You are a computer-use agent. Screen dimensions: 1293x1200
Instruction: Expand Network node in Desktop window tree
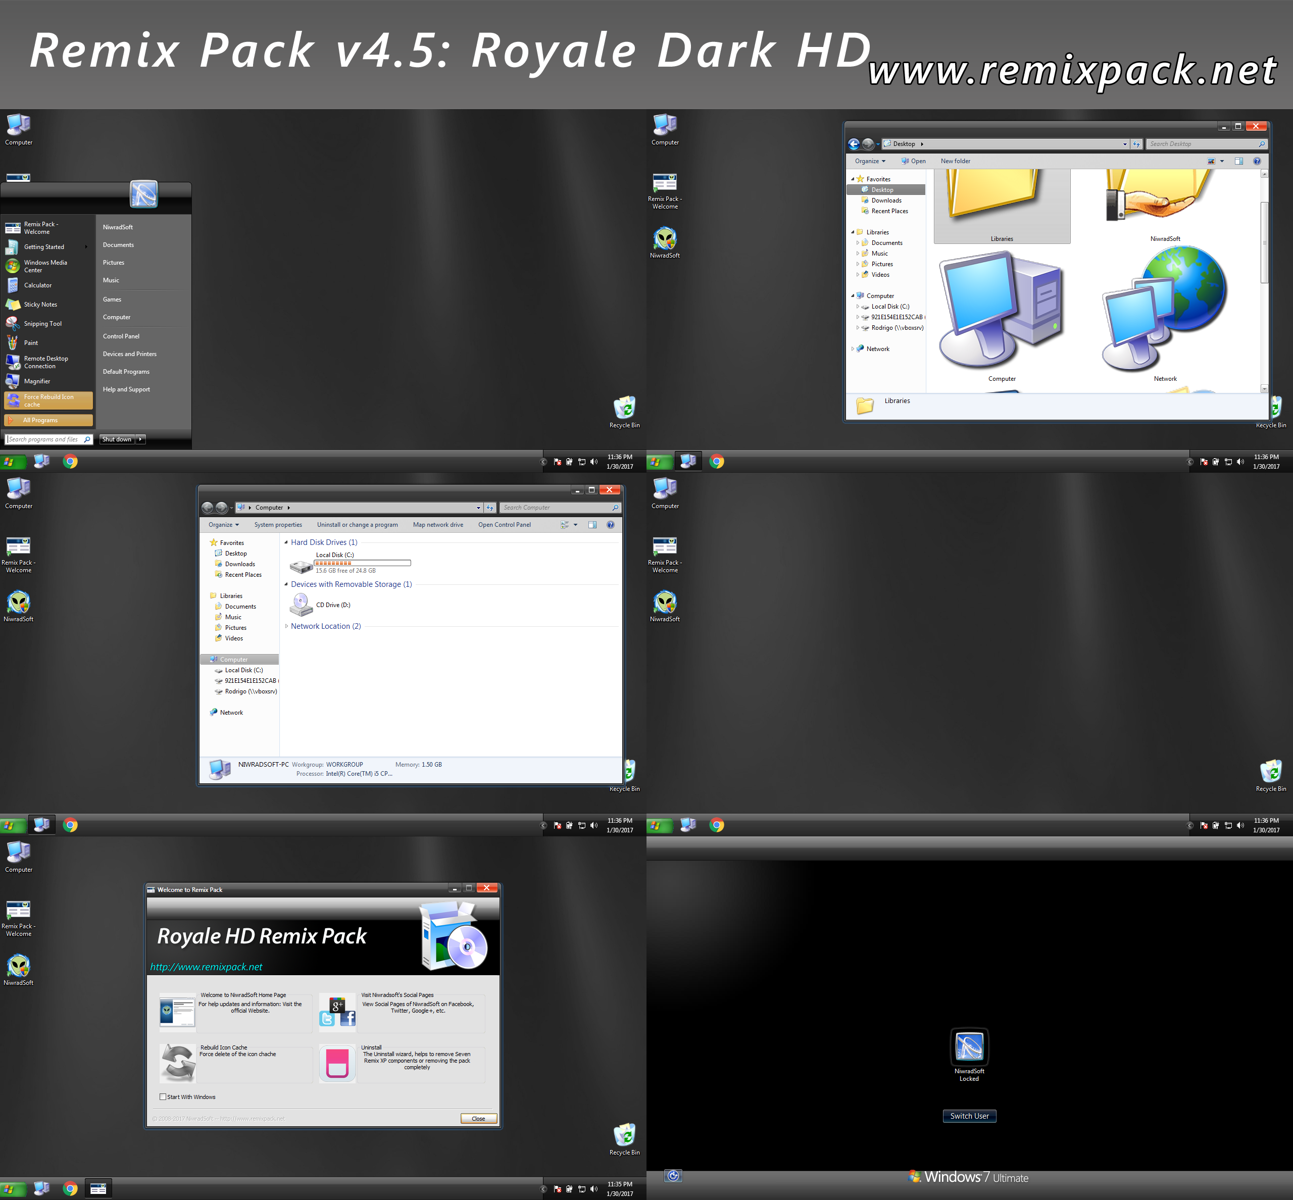pyautogui.click(x=853, y=348)
